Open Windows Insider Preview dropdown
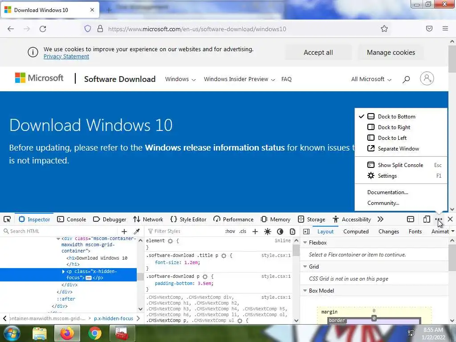 tap(239, 79)
